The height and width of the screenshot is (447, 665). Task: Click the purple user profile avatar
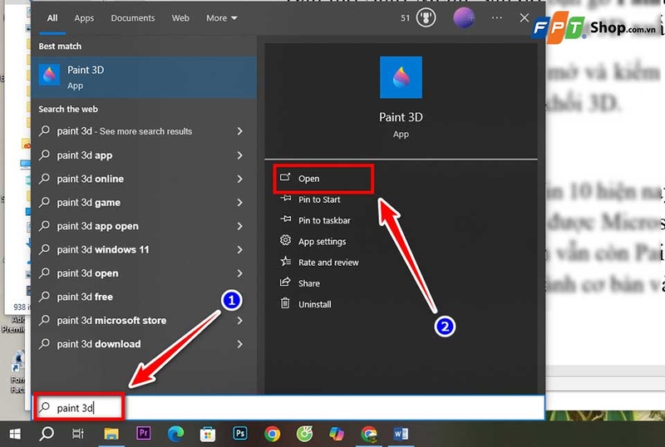pos(464,17)
